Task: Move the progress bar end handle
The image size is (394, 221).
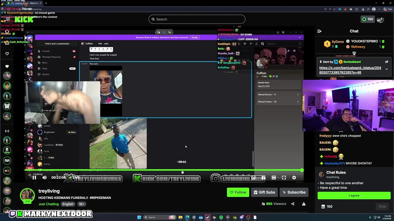Action: click(302, 170)
